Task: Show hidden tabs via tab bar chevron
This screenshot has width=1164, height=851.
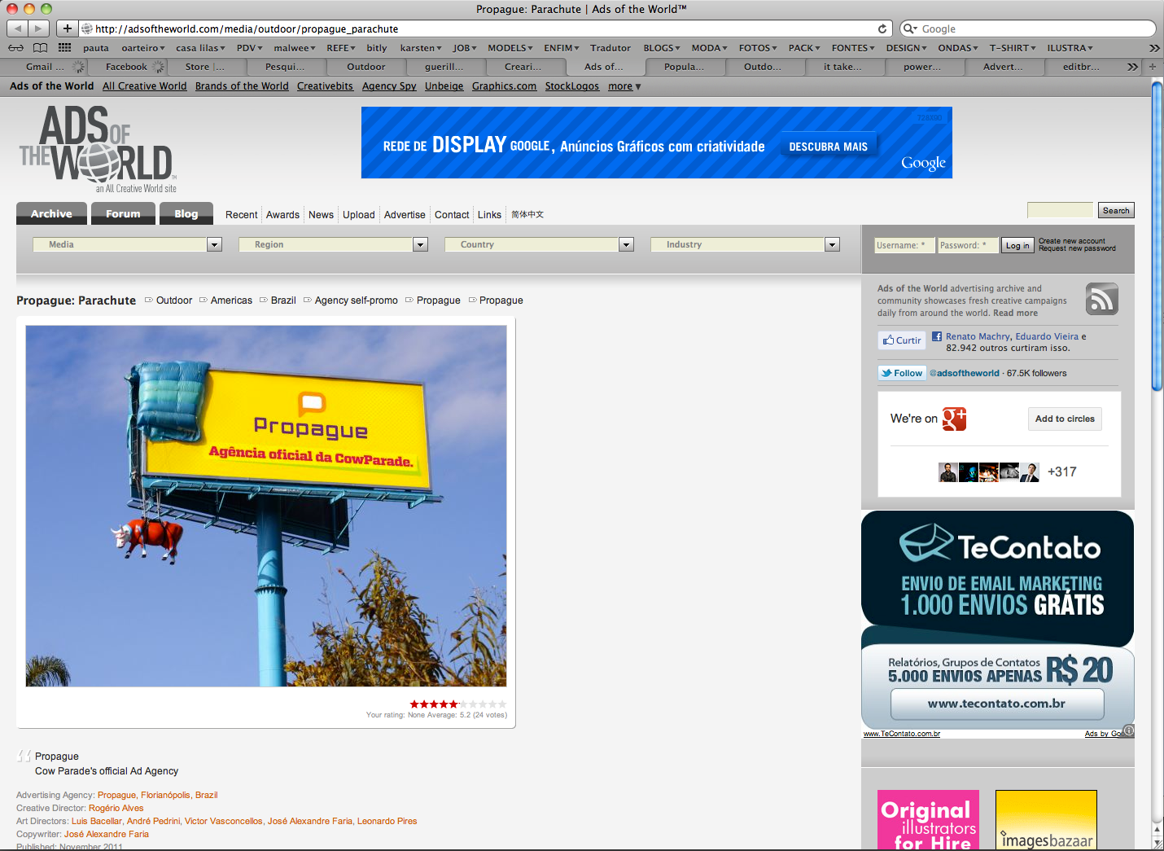Action: click(1132, 67)
